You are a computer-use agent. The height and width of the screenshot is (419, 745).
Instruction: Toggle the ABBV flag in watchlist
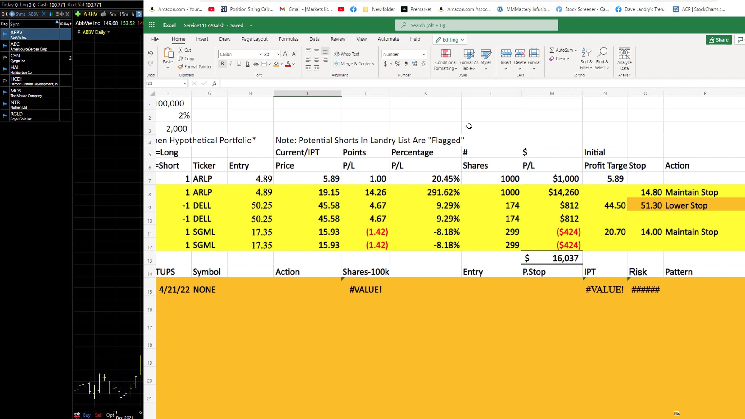point(4,34)
